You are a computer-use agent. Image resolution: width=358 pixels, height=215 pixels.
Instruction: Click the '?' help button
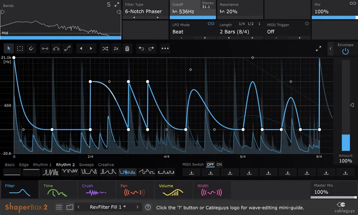(148, 207)
